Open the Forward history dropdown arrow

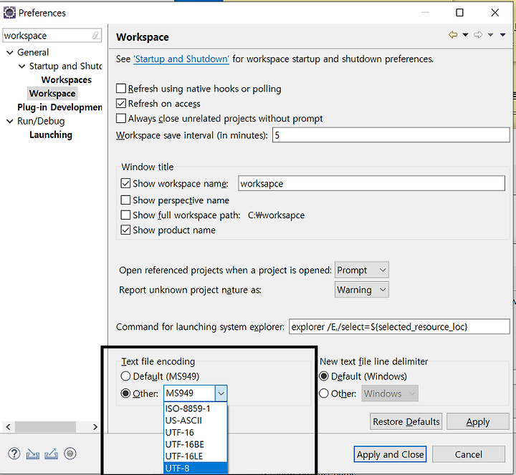490,34
